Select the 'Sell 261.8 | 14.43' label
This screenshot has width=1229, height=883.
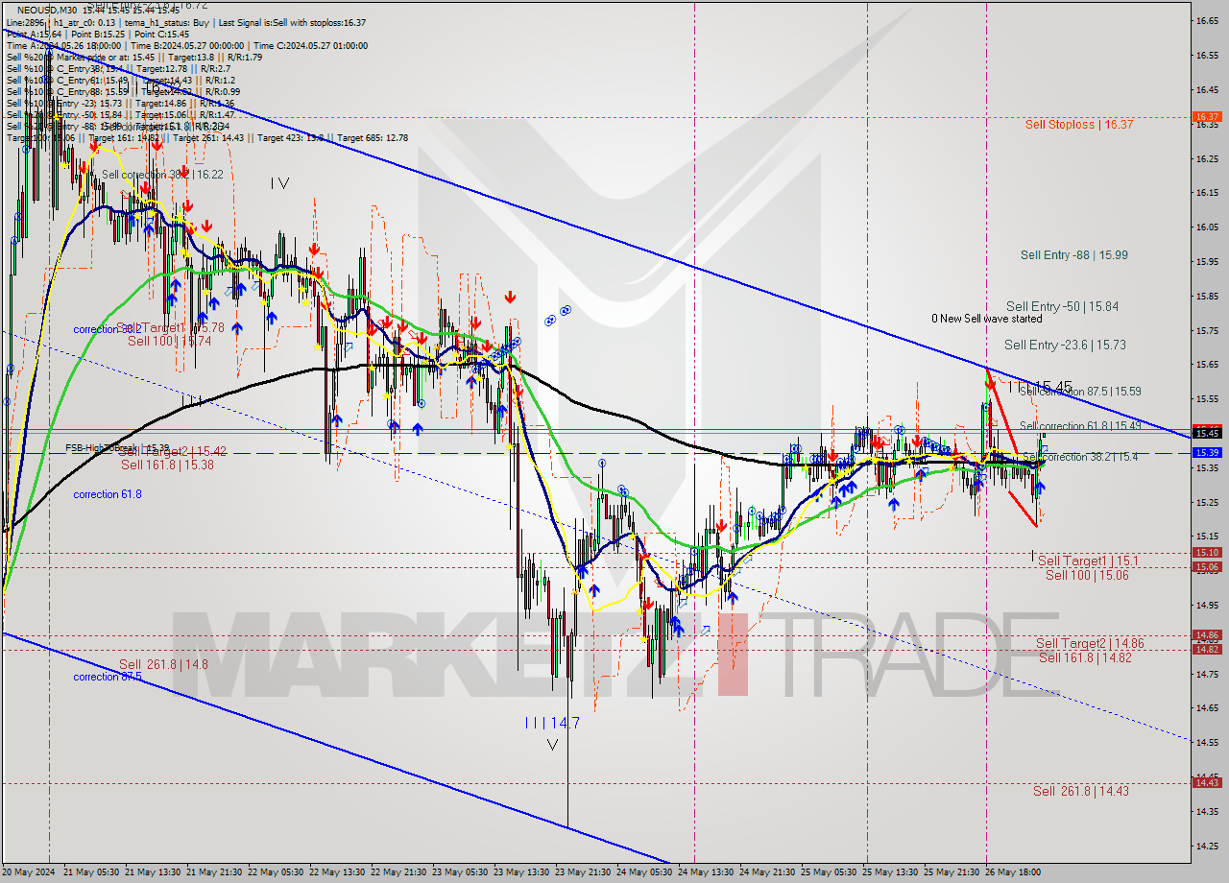click(1081, 791)
